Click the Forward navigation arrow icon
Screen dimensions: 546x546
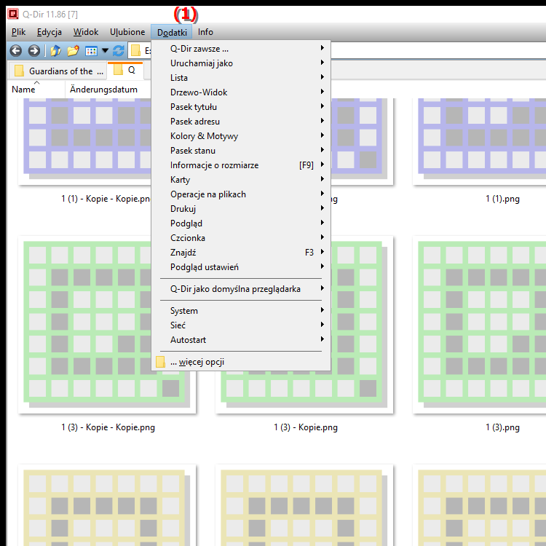pyautogui.click(x=33, y=51)
